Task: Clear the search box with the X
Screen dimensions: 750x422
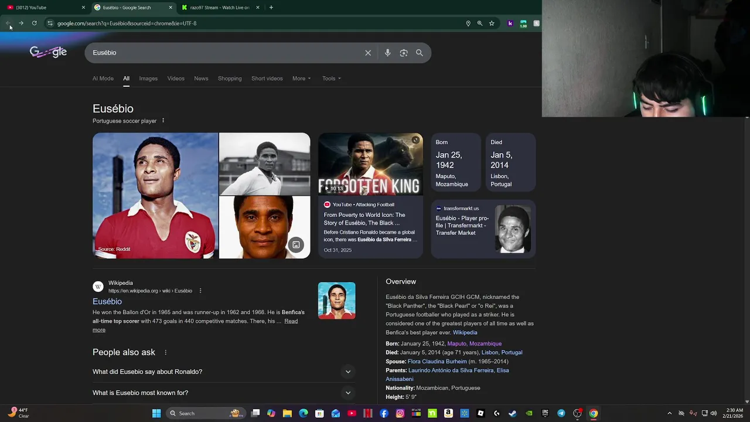Action: coord(368,53)
